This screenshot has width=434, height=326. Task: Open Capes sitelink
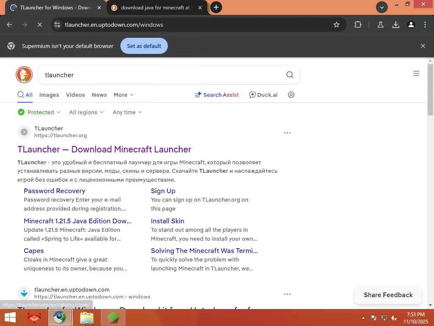coord(34,251)
